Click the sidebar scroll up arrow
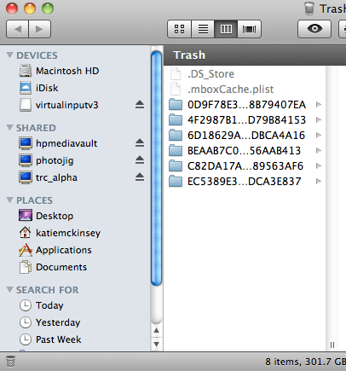 157,330
